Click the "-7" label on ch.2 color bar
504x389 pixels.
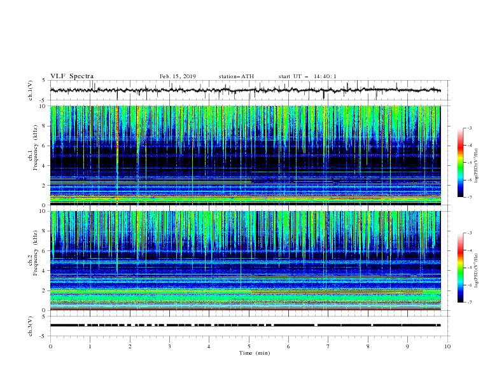pos(469,303)
